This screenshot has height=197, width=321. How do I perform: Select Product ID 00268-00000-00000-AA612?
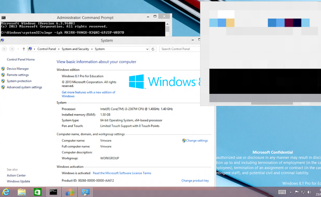[88, 181]
